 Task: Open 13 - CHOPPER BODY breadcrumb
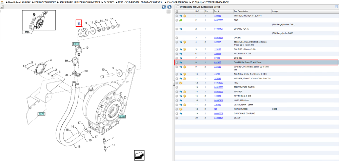click(x=178, y=2)
